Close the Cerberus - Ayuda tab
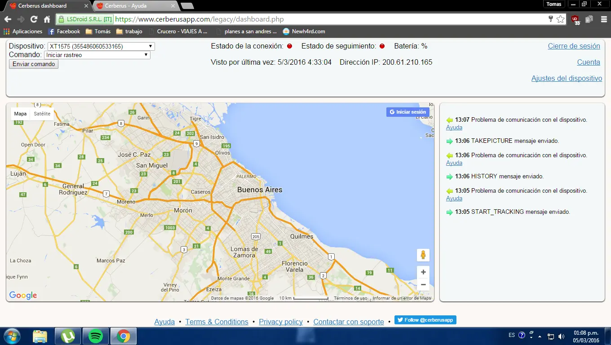This screenshot has height=345, width=611. tap(173, 6)
